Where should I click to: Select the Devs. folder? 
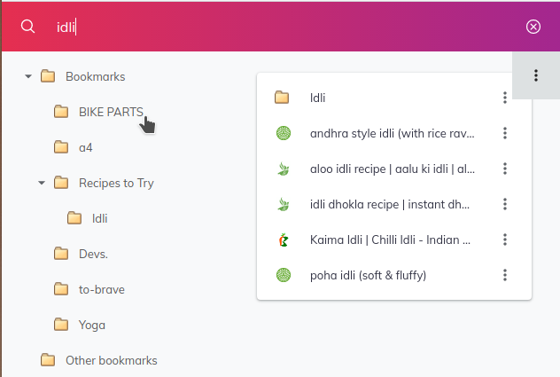[x=92, y=254]
